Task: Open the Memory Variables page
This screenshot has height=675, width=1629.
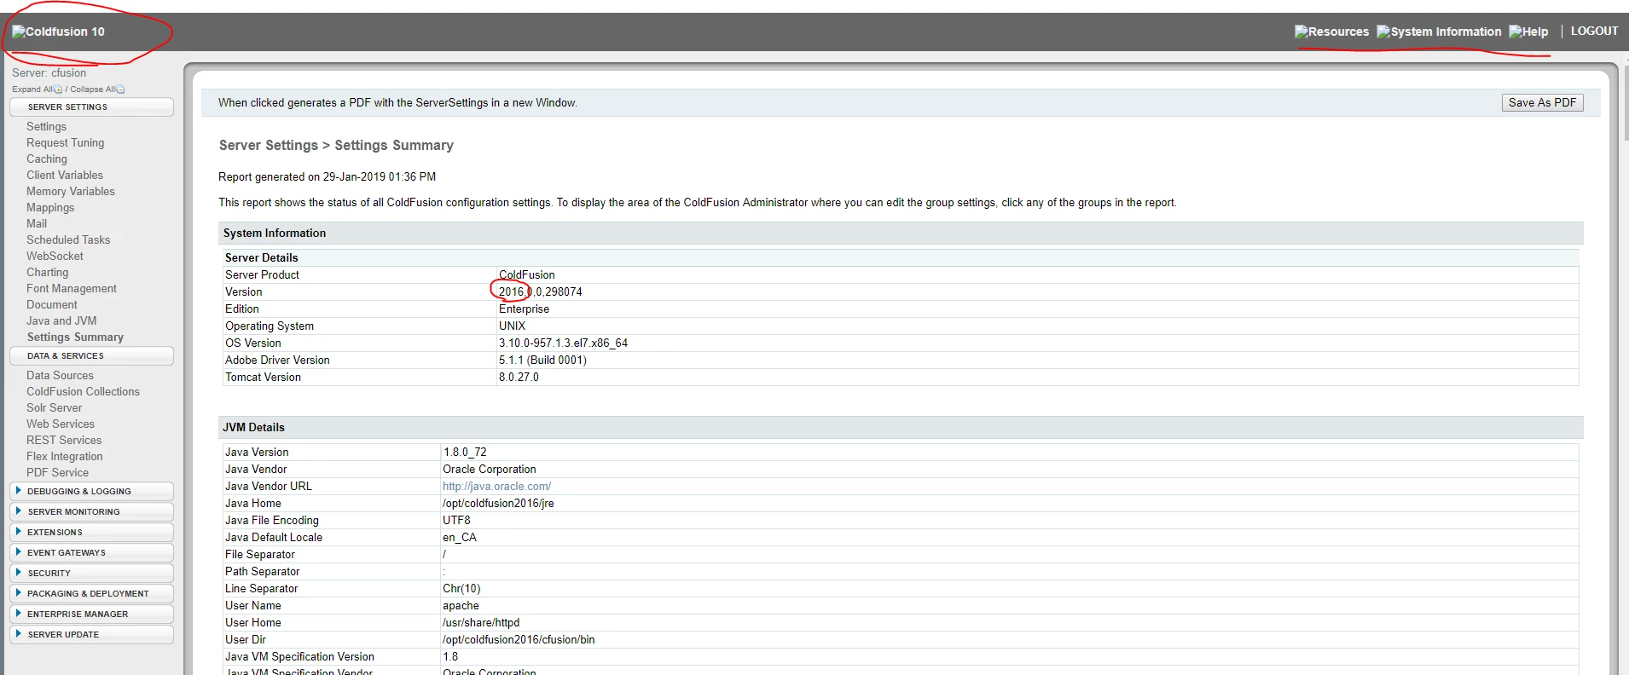Action: click(71, 191)
